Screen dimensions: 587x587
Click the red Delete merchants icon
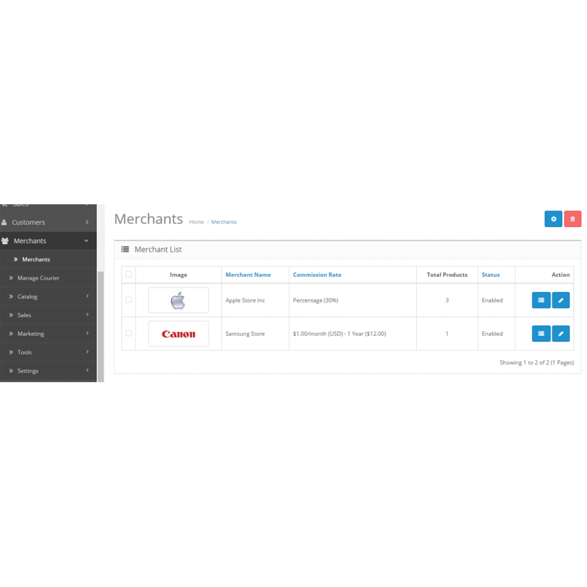(x=572, y=218)
